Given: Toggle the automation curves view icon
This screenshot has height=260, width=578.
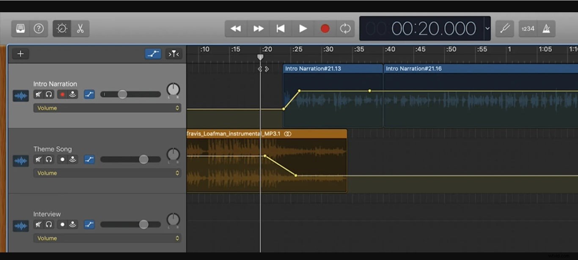Looking at the screenshot, I should coord(153,54).
